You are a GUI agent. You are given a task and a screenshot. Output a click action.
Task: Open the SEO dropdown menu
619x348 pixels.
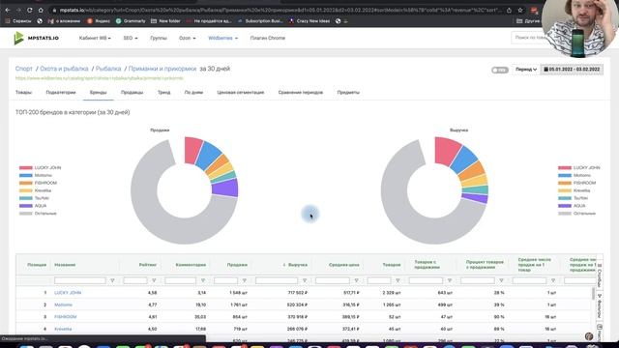(x=131, y=39)
